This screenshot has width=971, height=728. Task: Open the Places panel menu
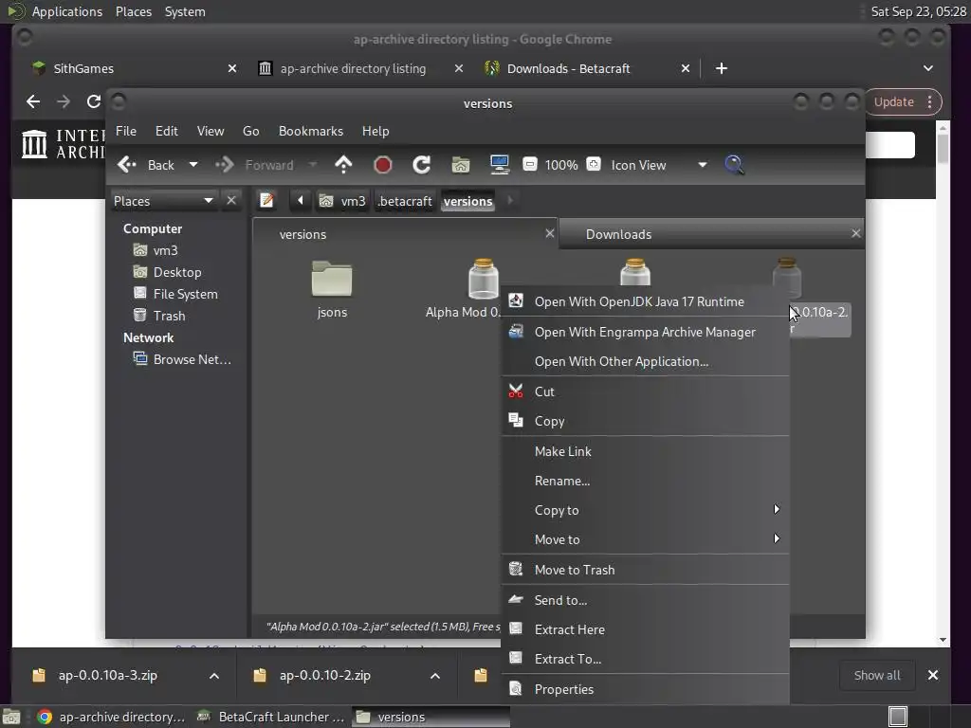pyautogui.click(x=134, y=11)
